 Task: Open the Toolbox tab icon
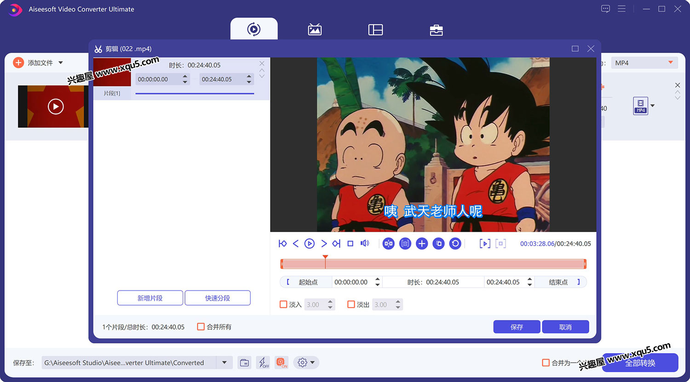tap(436, 30)
